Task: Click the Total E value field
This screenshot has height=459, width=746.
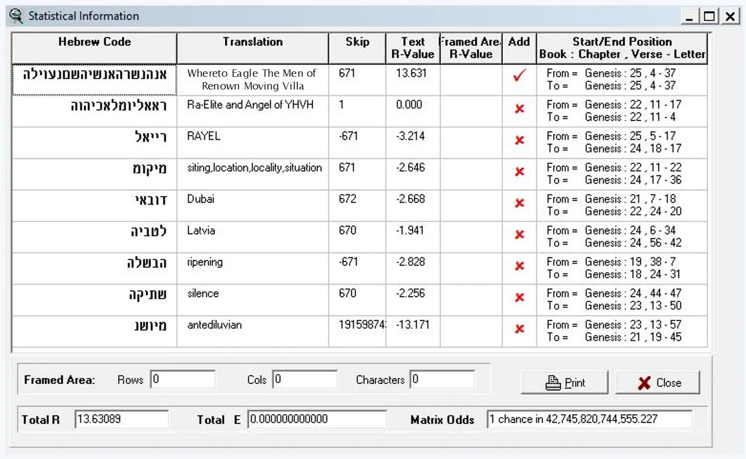Action: [317, 419]
